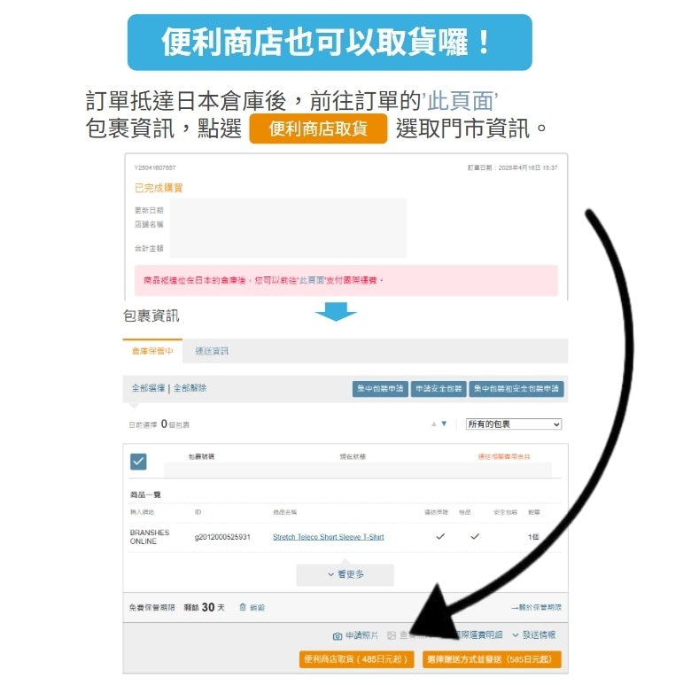Viewport: 691px width, 685px height.
Task: Deselect all packages with 全部解除
Action: click(190, 388)
